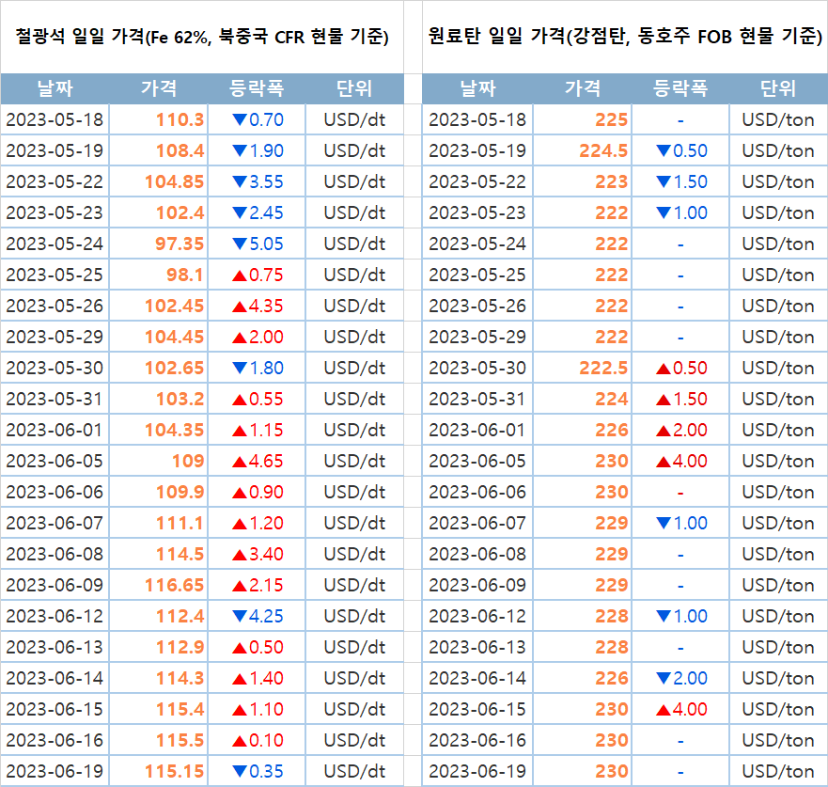The width and height of the screenshot is (828, 787).
Task: Select coking coal price 229 on 2023-06-07
Action: click(x=612, y=524)
